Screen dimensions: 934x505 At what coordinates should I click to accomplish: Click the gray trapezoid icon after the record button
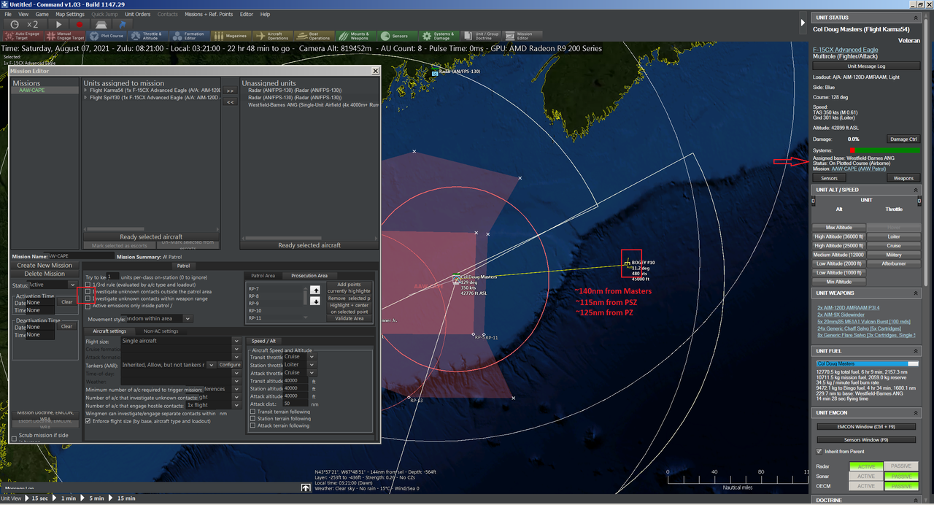coord(101,24)
